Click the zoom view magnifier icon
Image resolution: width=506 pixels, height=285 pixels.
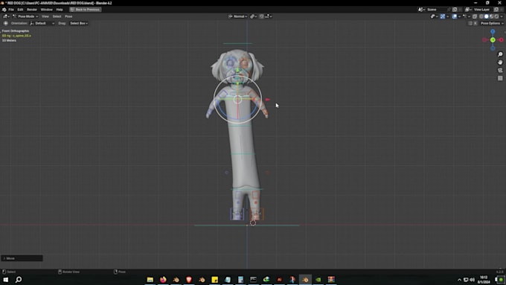pos(500,54)
